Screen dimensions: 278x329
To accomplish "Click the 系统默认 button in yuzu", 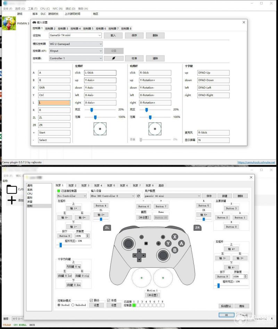I will [x=226, y=306].
